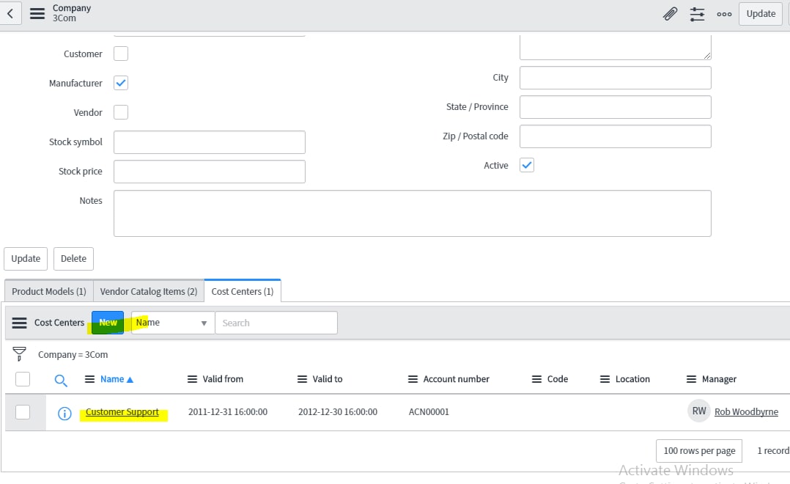
Task: Switch to Product Models (1) tab
Action: coord(49,291)
